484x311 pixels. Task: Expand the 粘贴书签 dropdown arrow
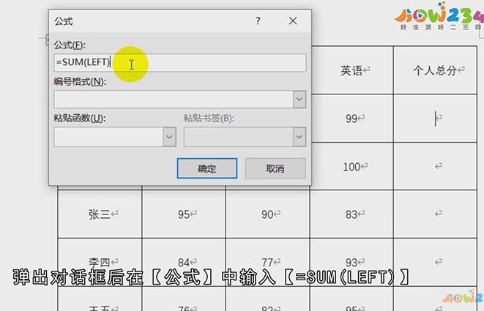point(299,137)
